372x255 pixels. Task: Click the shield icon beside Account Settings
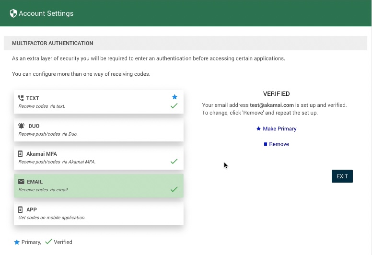(x=13, y=13)
